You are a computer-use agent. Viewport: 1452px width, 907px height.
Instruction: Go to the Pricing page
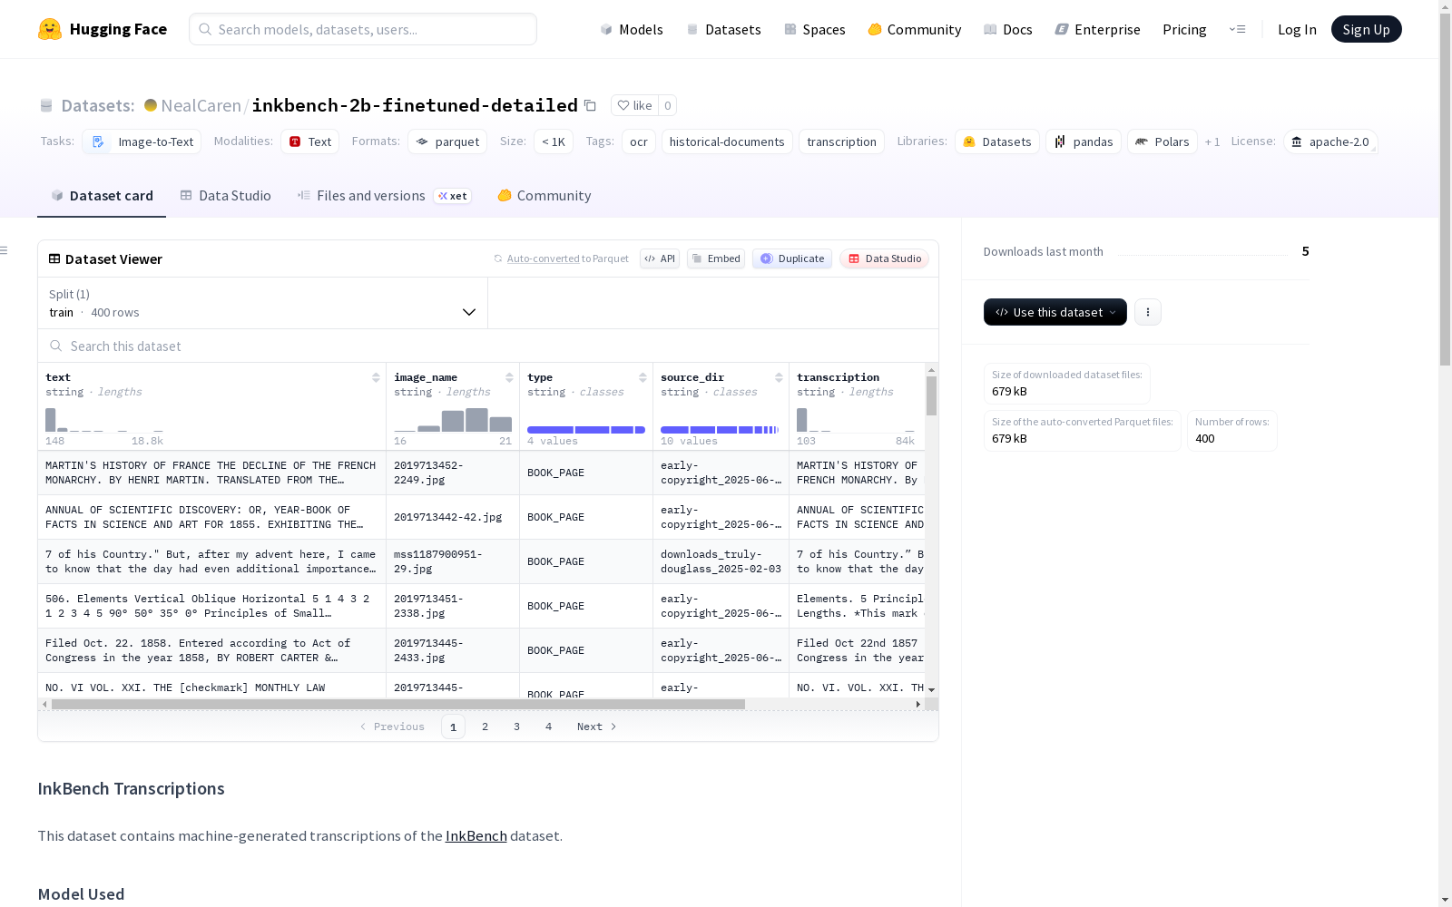[1184, 29]
